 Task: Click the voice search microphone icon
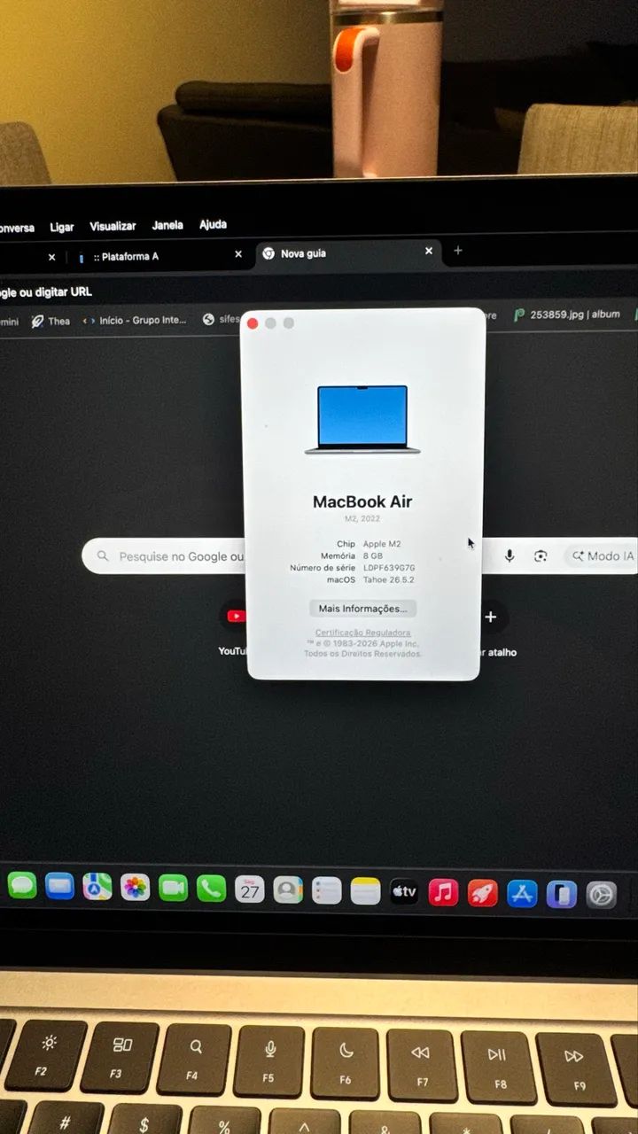point(510,556)
